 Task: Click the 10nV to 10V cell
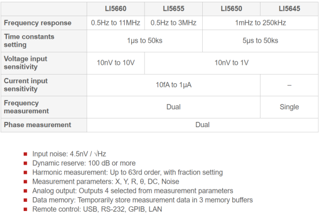116,63
